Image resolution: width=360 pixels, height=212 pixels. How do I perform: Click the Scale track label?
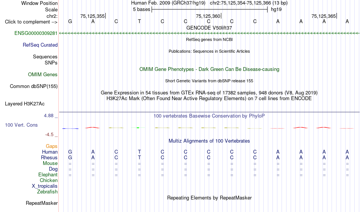(x=51, y=9)
